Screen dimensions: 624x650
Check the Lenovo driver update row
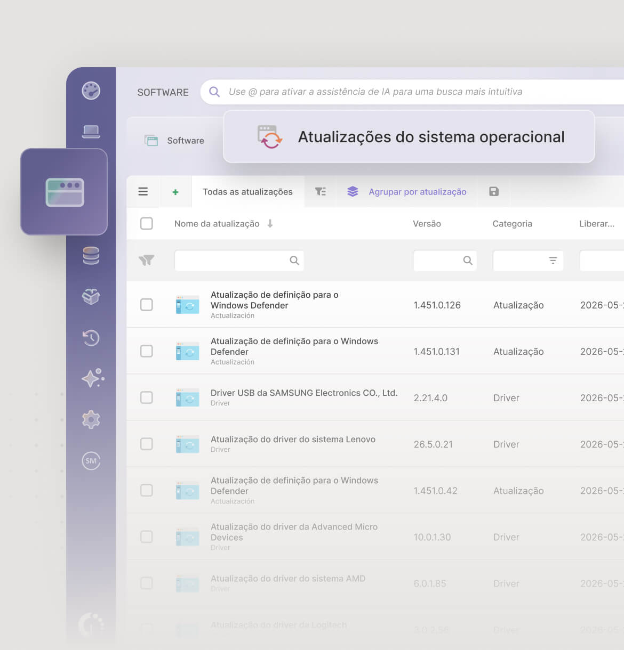pyautogui.click(x=146, y=444)
